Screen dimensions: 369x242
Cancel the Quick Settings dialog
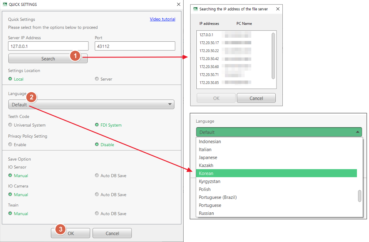pos(112,233)
